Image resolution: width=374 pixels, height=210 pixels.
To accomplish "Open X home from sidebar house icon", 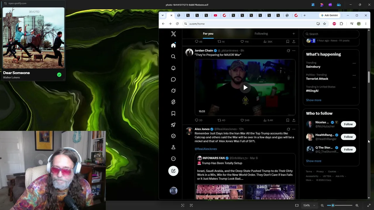I will tap(173, 45).
